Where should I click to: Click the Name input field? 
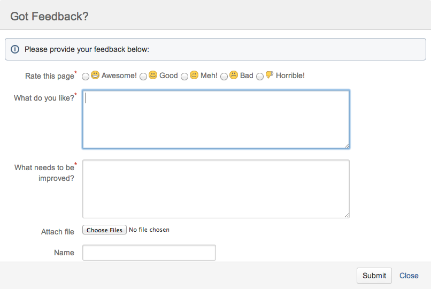(x=149, y=253)
